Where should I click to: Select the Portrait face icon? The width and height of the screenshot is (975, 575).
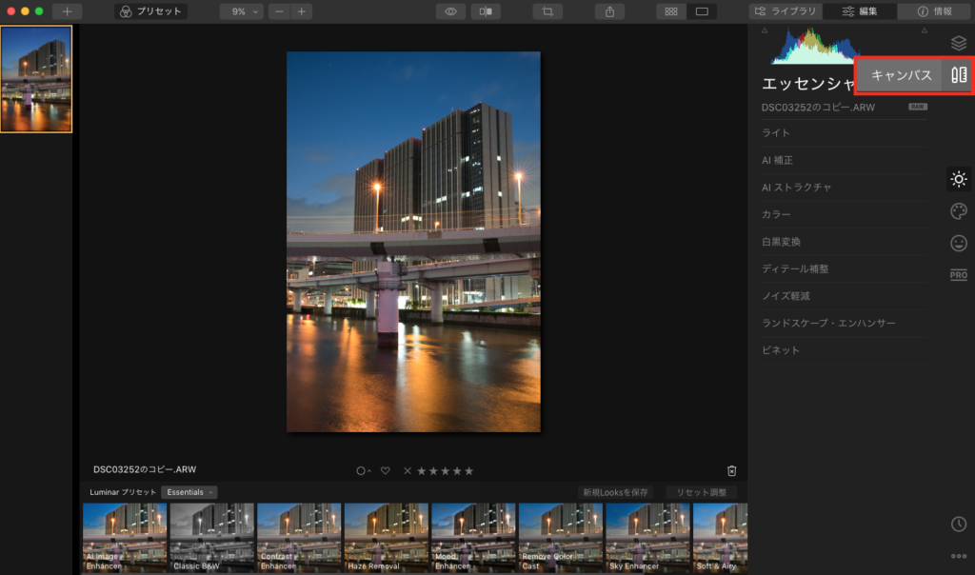click(958, 243)
